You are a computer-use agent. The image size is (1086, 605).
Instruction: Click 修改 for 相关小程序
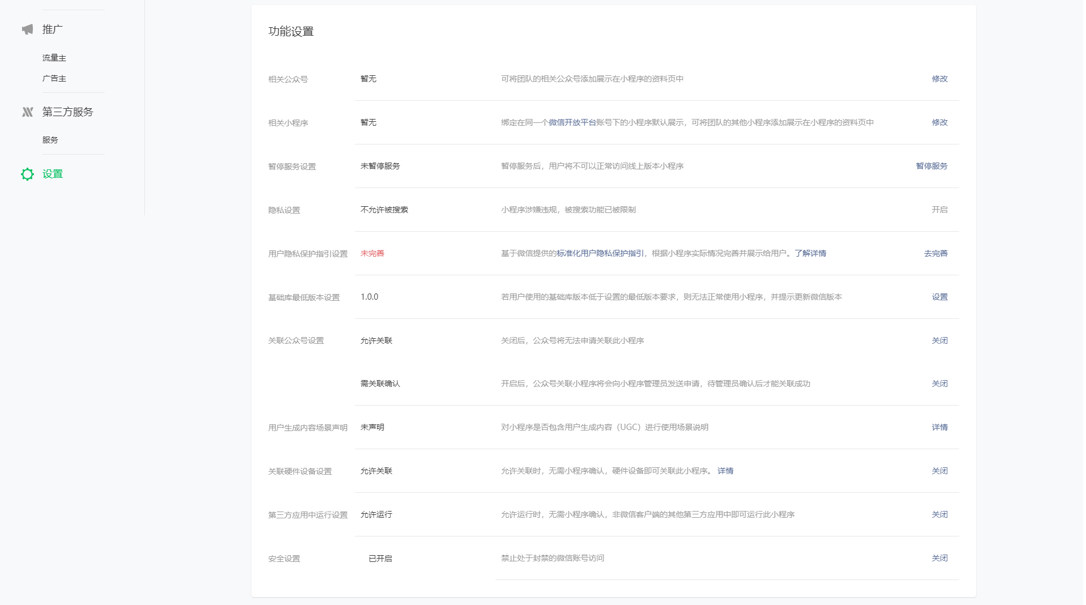pos(939,123)
